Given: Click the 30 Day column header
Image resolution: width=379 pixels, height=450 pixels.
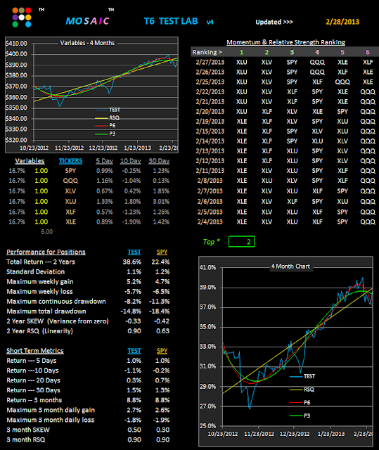Looking at the screenshot, I should 159,161.
